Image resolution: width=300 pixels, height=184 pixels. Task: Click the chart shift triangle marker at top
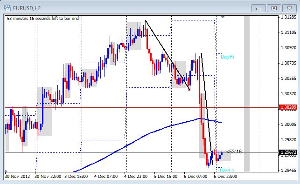[223, 17]
